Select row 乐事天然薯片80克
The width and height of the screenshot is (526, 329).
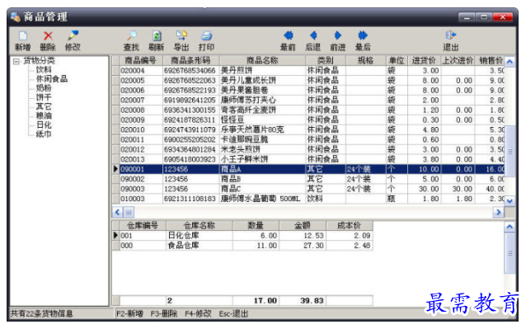click(x=308, y=129)
